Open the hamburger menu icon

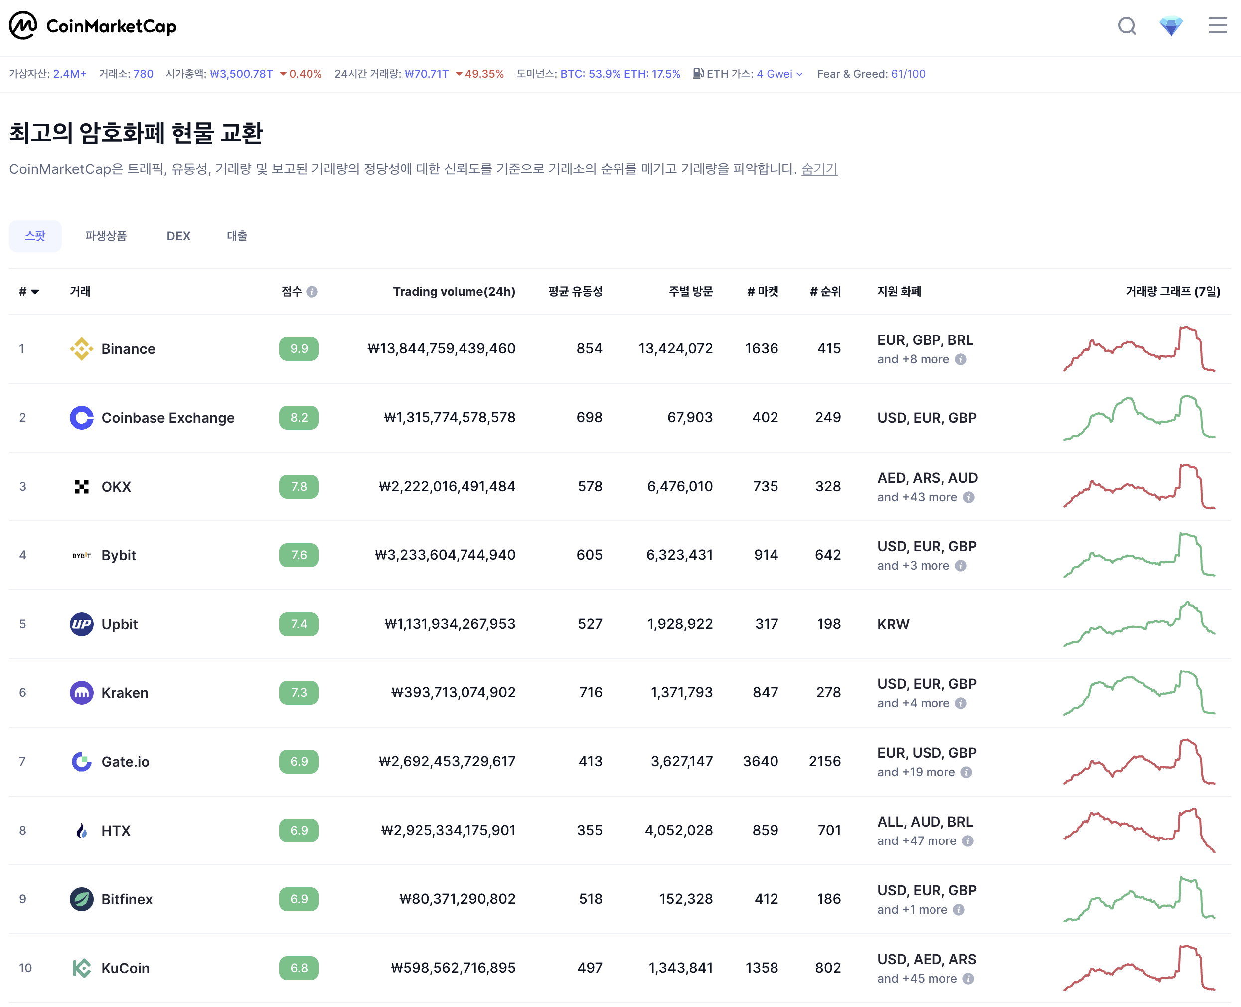[x=1218, y=25]
